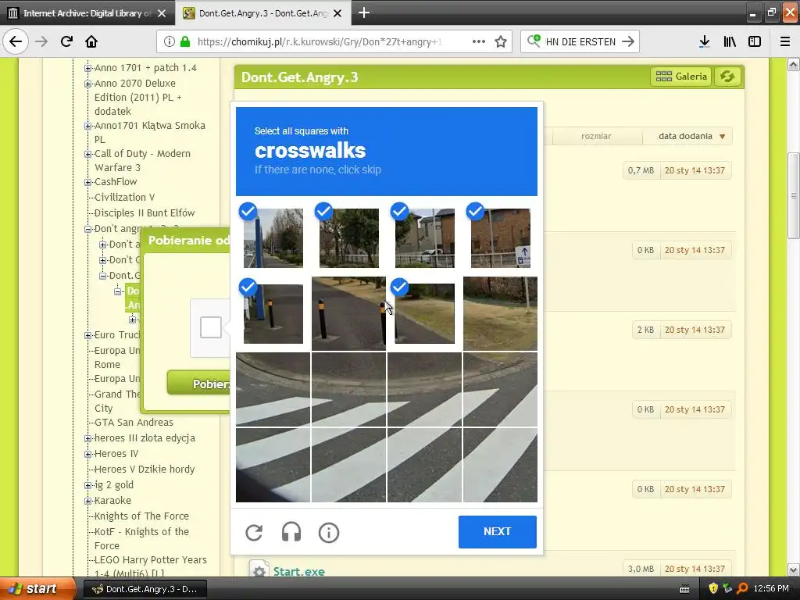
Task: Open Dont.Get.Angry.3 taskbar window button
Action: point(145,589)
